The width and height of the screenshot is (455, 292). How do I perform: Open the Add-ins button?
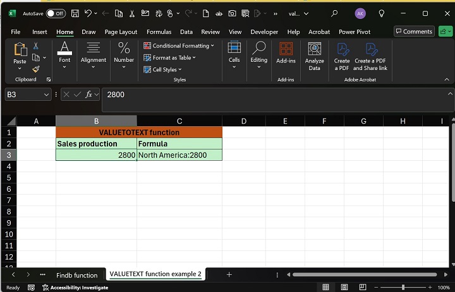tap(286, 53)
